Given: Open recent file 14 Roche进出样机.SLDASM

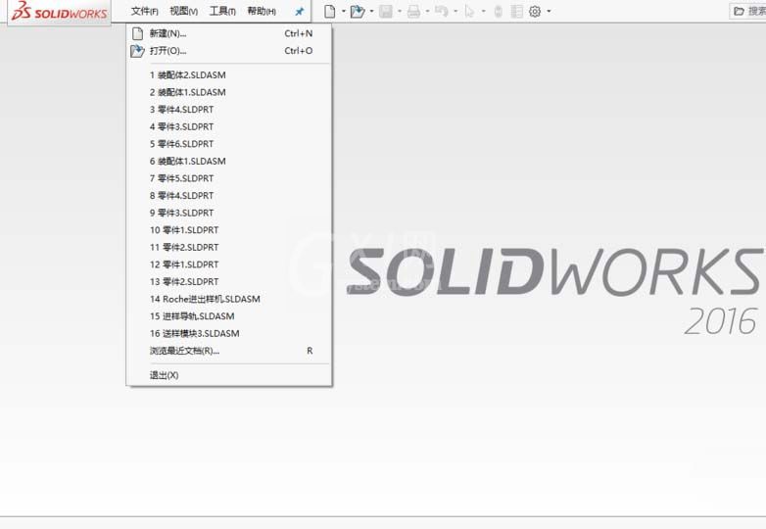Looking at the screenshot, I should pos(229,299).
